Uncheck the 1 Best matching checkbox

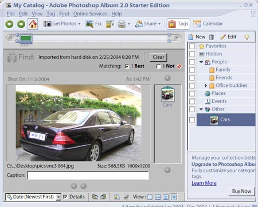[127, 66]
